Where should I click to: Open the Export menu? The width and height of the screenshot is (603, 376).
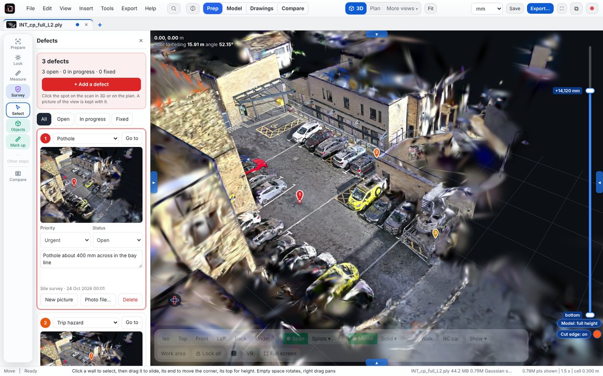click(129, 8)
